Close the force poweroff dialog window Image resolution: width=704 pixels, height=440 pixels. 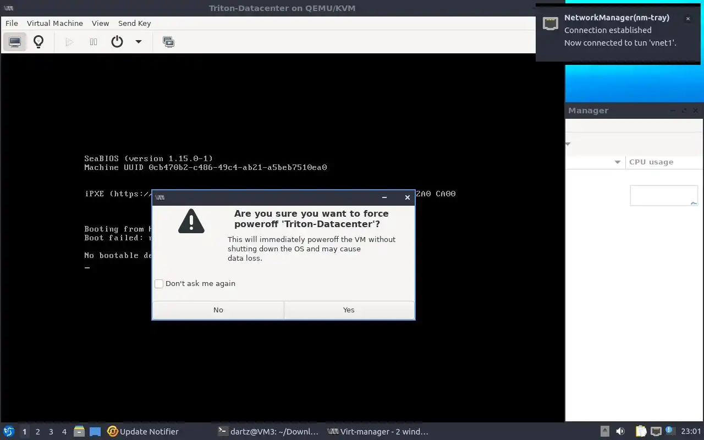pyautogui.click(x=408, y=197)
